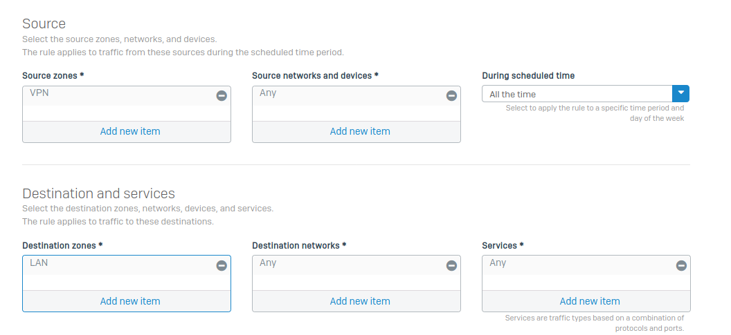The height and width of the screenshot is (335, 731).
Task: Click the 'Source' section heading
Action: pyautogui.click(x=44, y=23)
